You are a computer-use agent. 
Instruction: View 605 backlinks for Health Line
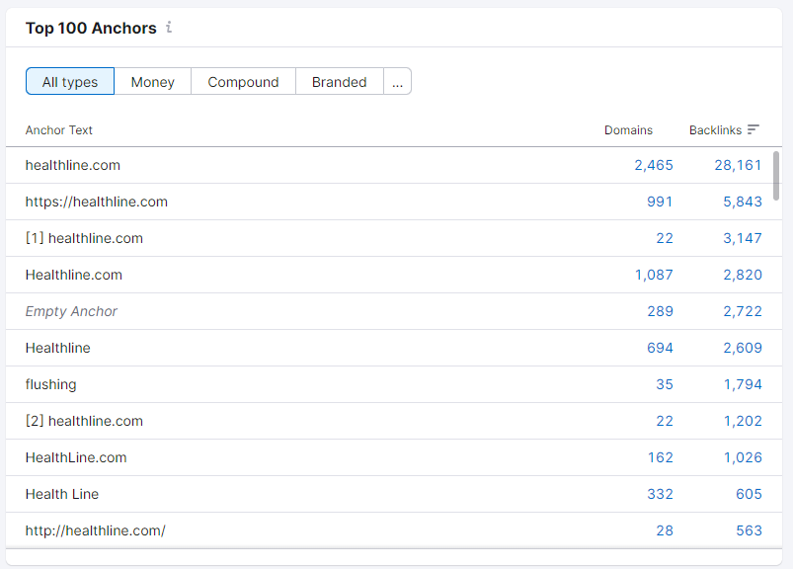(x=749, y=494)
